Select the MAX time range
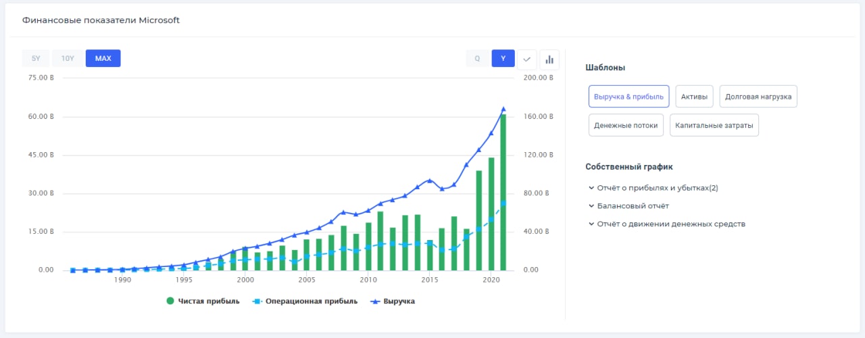 click(x=103, y=58)
